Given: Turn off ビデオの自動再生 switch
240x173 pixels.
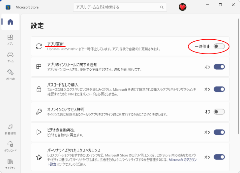Looking at the screenshot, I should pos(219,132).
